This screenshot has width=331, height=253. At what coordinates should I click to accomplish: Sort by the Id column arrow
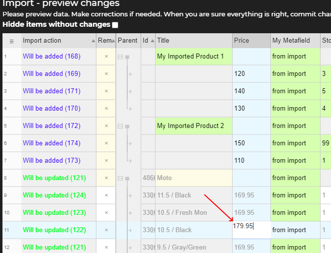click(152, 41)
